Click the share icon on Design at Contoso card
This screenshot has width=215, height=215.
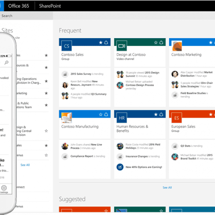[161, 43]
